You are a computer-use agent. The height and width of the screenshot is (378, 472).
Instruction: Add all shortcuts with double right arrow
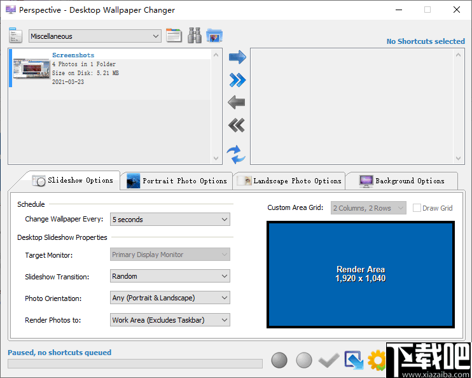pos(237,80)
